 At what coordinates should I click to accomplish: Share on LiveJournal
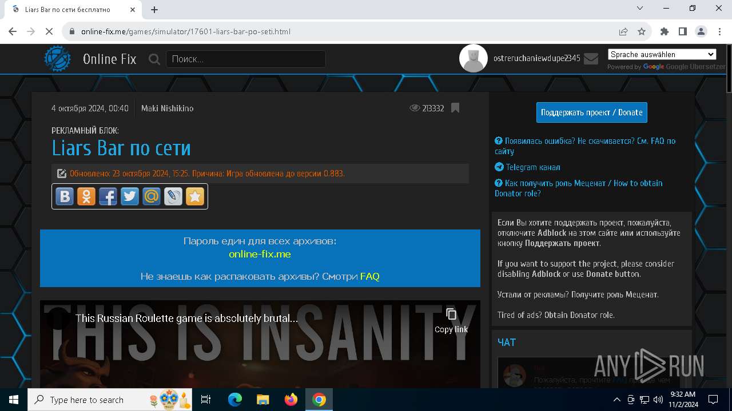pyautogui.click(x=173, y=196)
